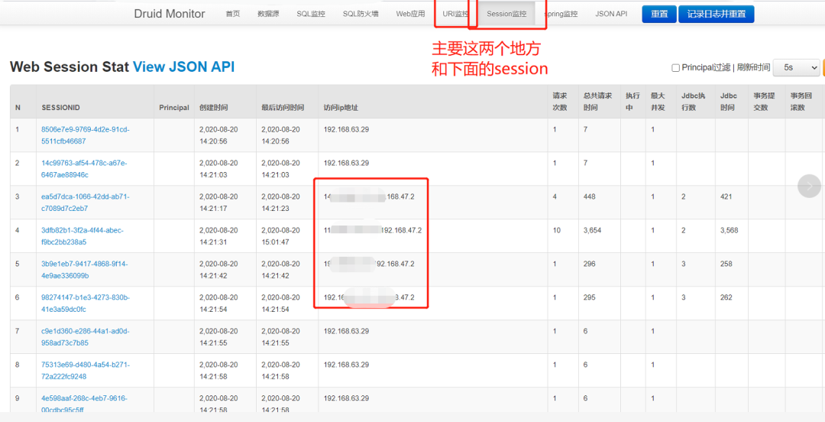Click the round next-arrow icon on right
This screenshot has width=825, height=422.
pyautogui.click(x=809, y=186)
